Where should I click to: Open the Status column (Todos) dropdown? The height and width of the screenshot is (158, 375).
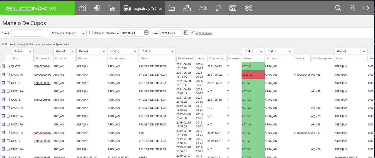(253, 51)
